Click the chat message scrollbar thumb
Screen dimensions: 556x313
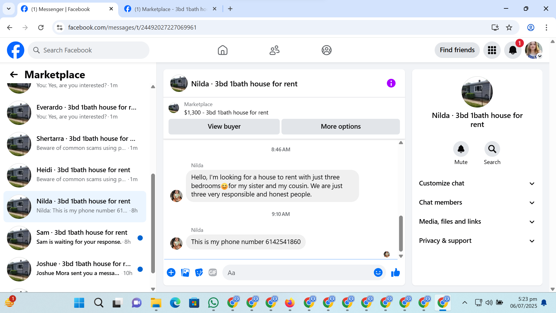point(401,234)
